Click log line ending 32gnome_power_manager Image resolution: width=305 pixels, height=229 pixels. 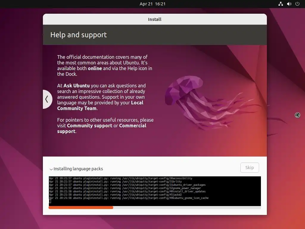click(x=125, y=188)
